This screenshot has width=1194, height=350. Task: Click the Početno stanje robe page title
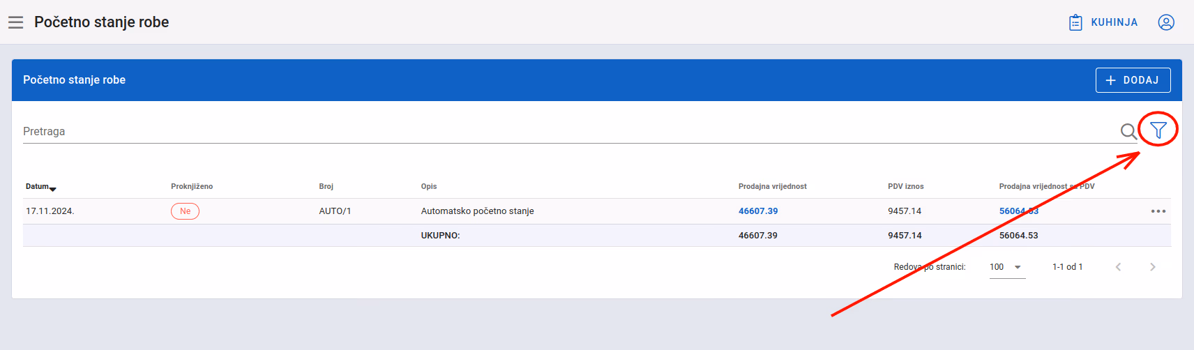pos(102,22)
